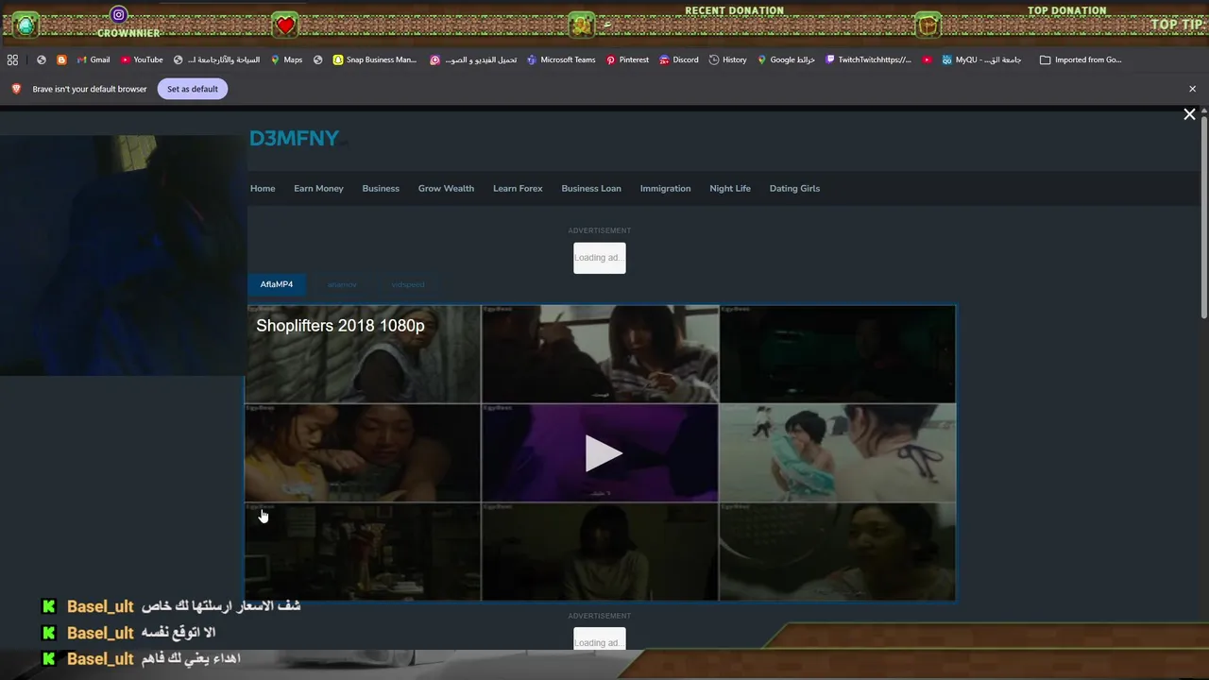Screen dimensions: 1209x680
Task: Click the first Basel_ult chat message
Action: [x=170, y=606]
